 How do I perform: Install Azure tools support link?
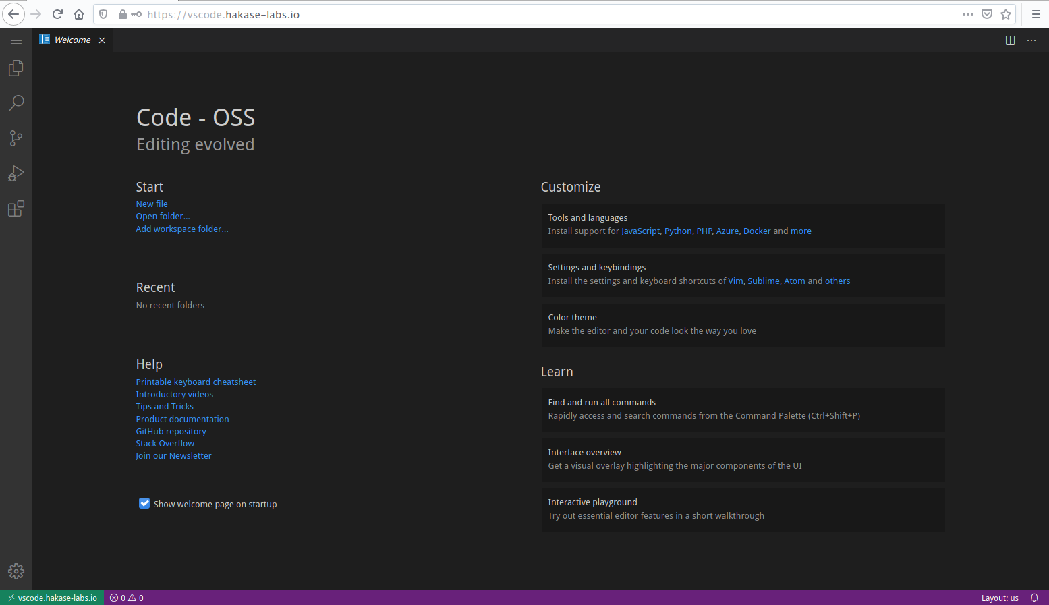pyautogui.click(x=727, y=231)
